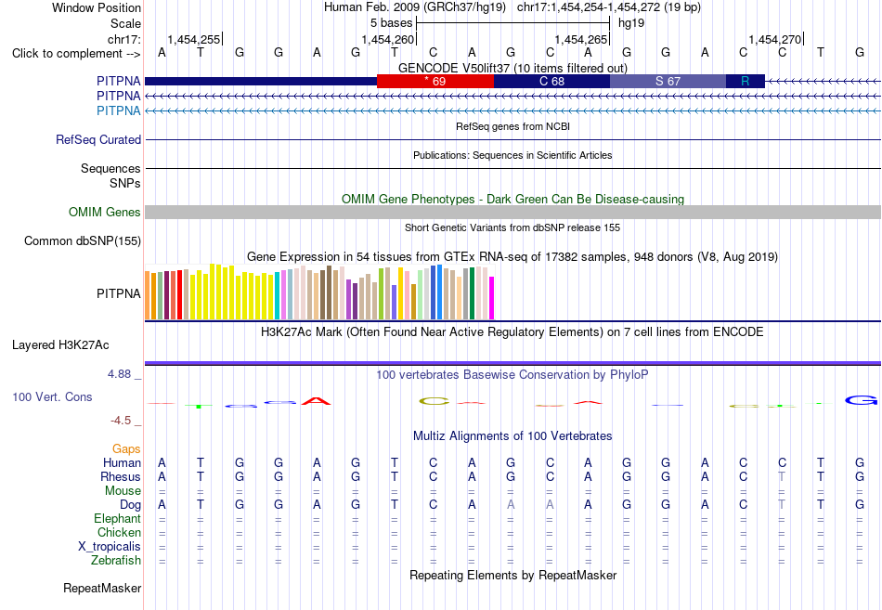
Task: Click the gray OMIM Genes bar
Action: pyautogui.click(x=512, y=212)
